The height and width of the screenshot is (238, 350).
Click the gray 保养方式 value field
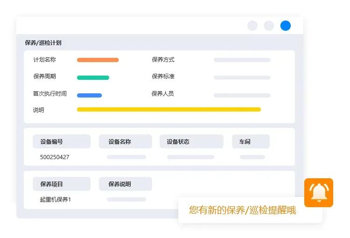pyautogui.click(x=242, y=60)
